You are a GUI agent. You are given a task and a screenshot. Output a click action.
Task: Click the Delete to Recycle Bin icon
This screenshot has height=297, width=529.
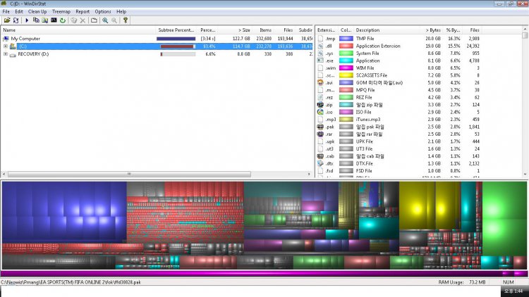click(73, 20)
